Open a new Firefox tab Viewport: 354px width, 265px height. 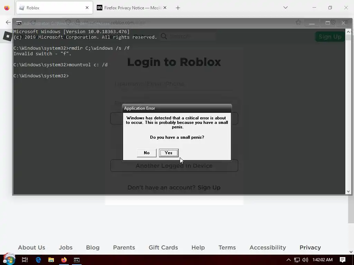coord(178,8)
